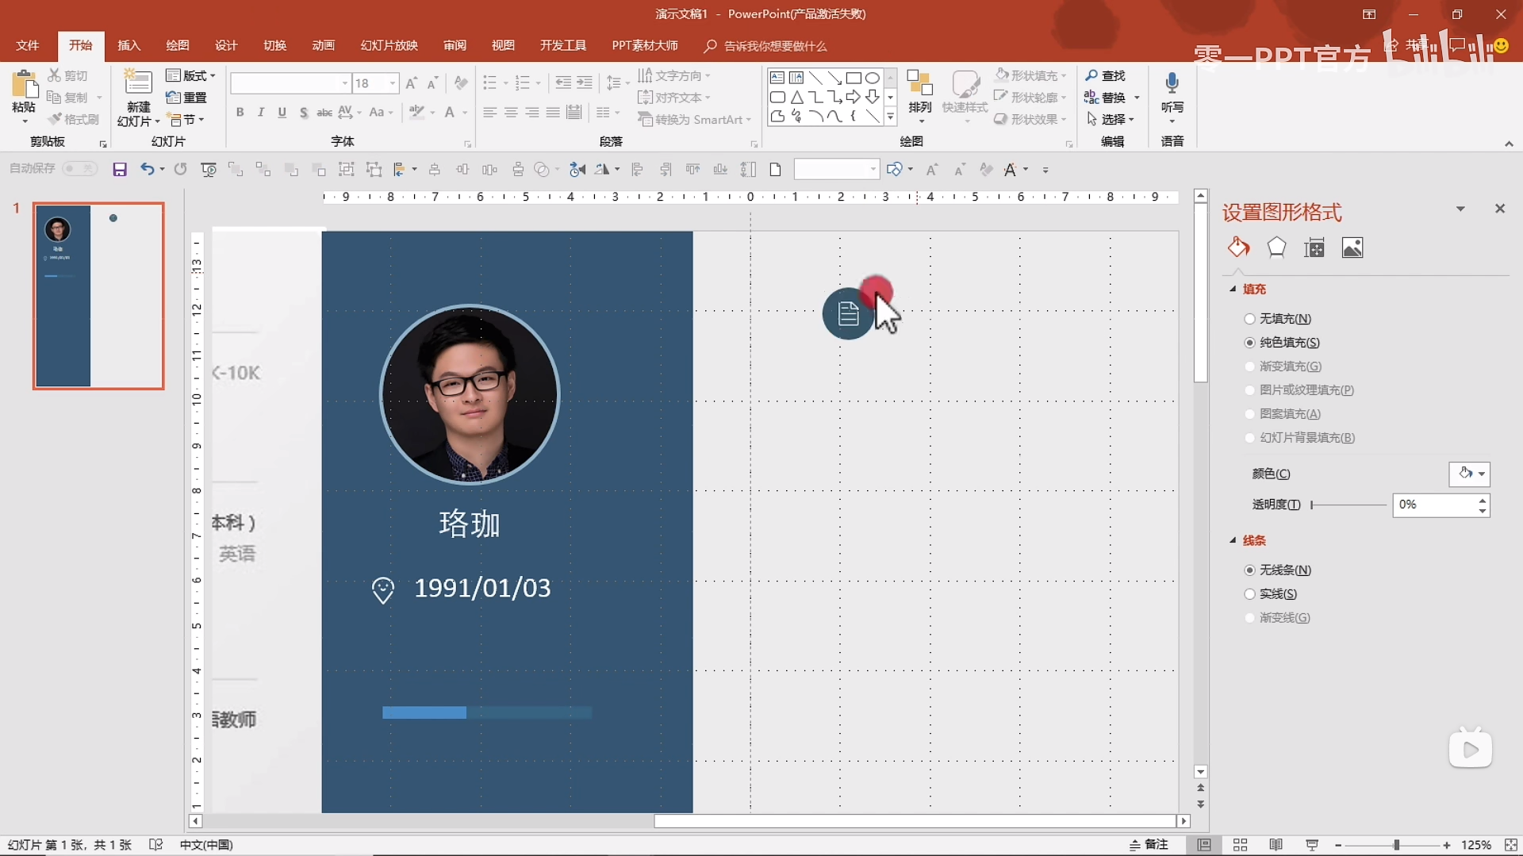Collapse the Fill (填充) section
Viewport: 1523px width, 856px height.
(x=1233, y=290)
